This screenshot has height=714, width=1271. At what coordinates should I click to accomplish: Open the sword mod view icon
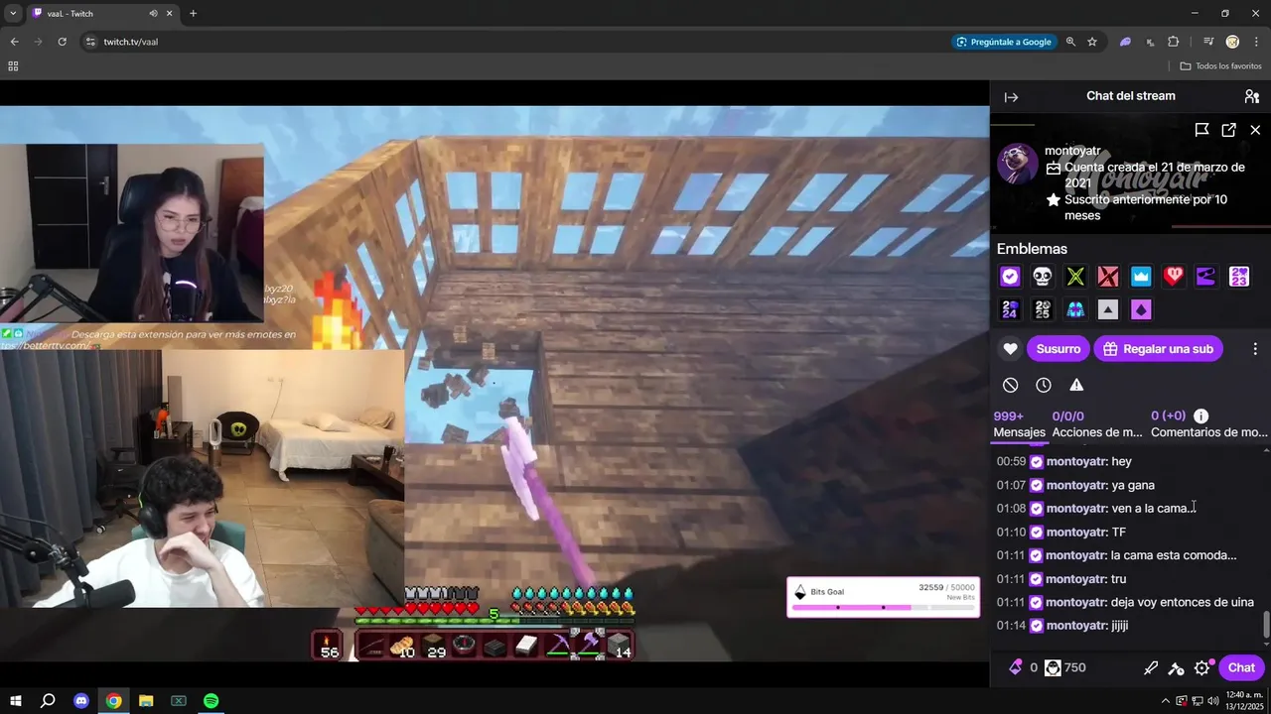click(x=1151, y=668)
